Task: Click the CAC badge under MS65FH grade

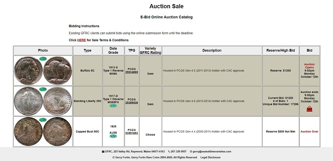Action: point(113,106)
